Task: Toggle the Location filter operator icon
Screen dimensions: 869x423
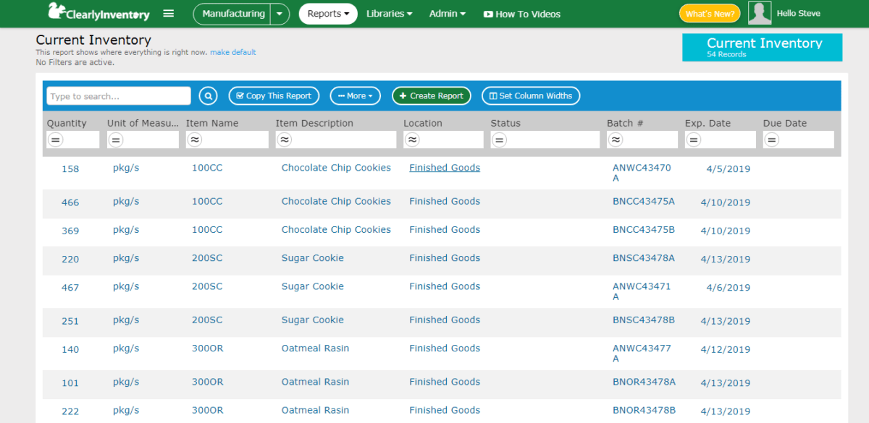Action: point(412,140)
